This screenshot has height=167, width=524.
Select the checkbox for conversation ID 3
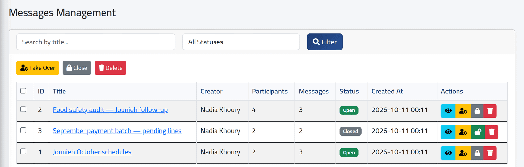click(23, 130)
